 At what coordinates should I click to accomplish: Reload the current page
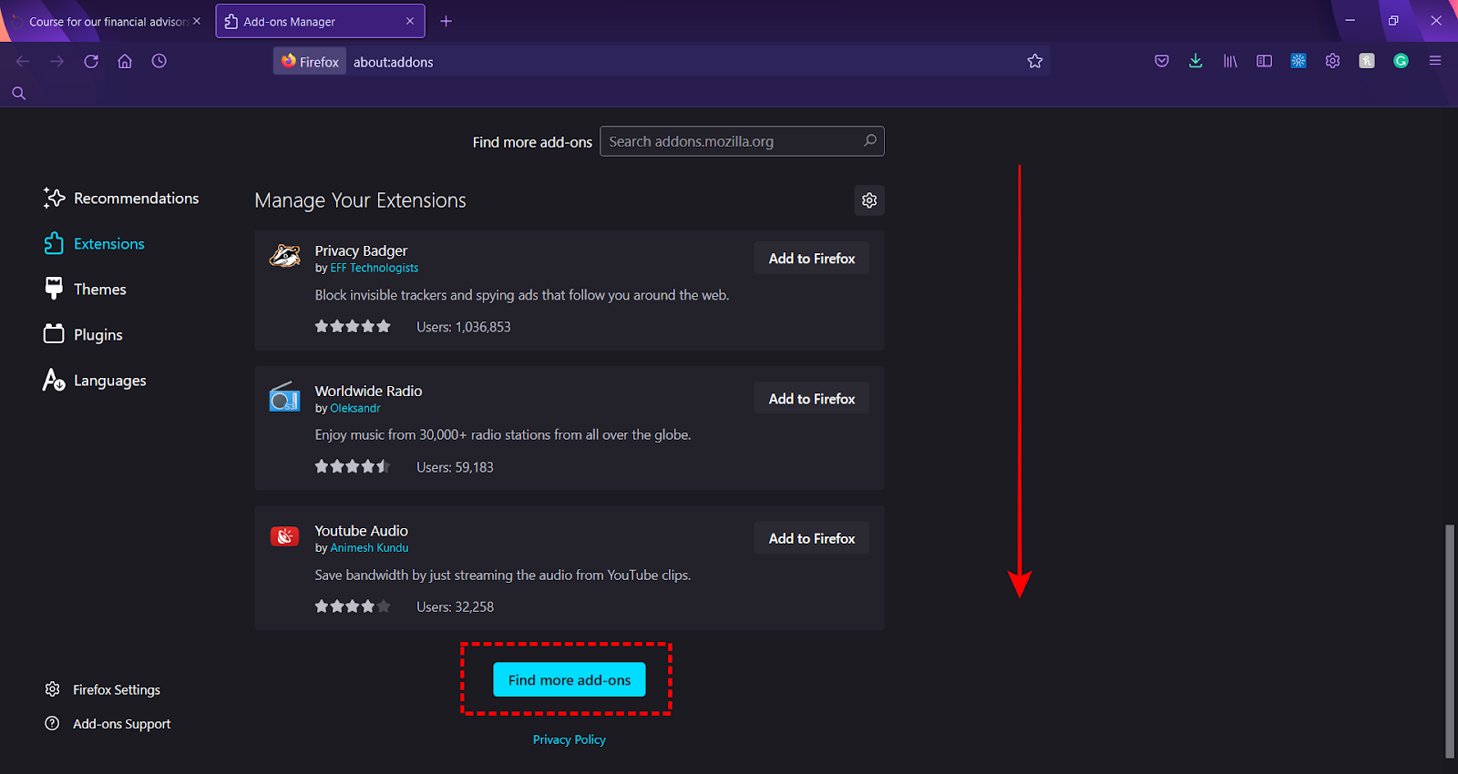point(91,61)
